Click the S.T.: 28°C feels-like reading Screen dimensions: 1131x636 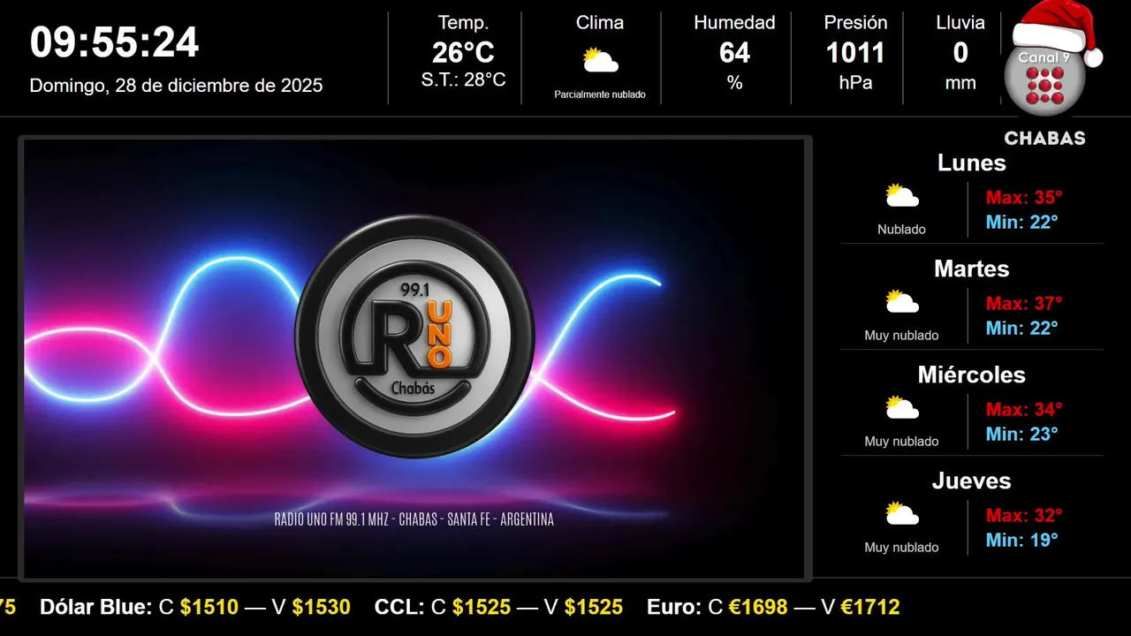(x=463, y=79)
